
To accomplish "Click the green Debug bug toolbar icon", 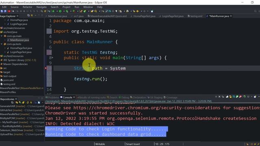I will pos(53,11).
